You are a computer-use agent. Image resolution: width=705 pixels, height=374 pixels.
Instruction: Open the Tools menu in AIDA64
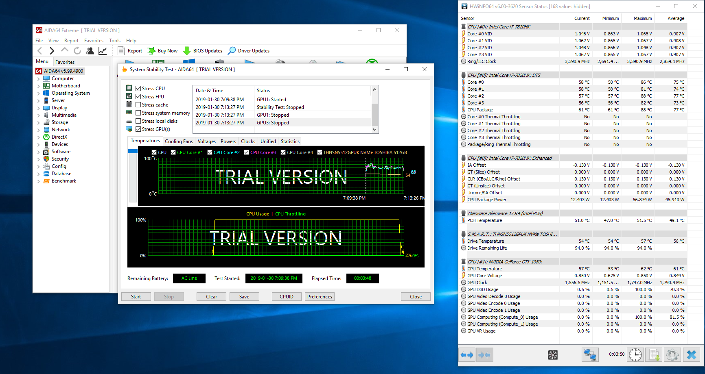[x=115, y=41]
